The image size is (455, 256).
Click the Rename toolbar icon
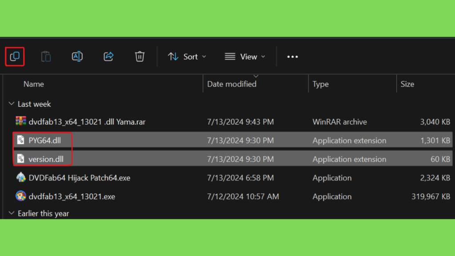[x=77, y=56]
